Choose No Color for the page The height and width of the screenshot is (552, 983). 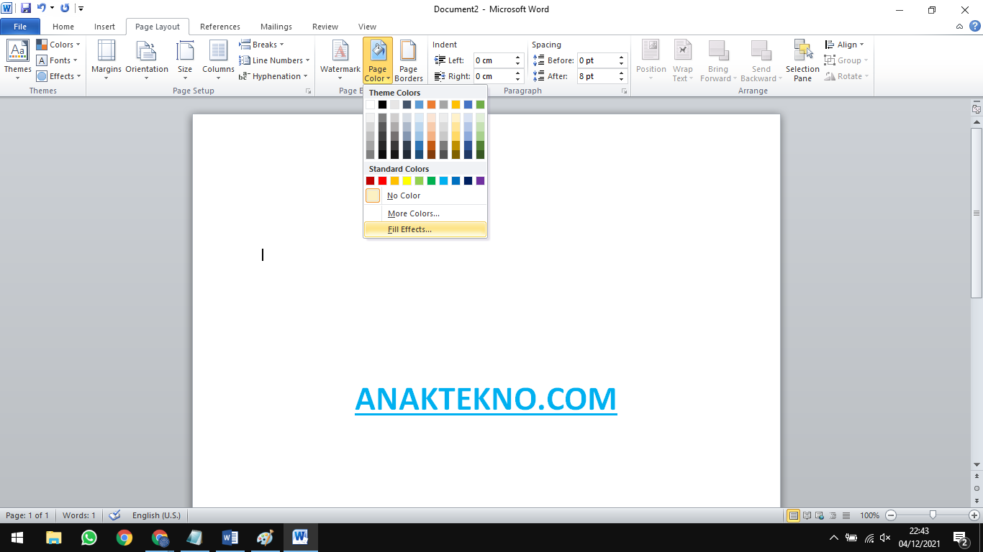pyautogui.click(x=425, y=195)
